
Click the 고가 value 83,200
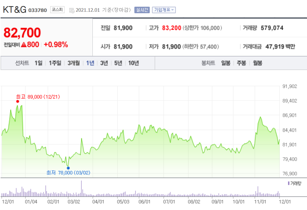[171, 28]
